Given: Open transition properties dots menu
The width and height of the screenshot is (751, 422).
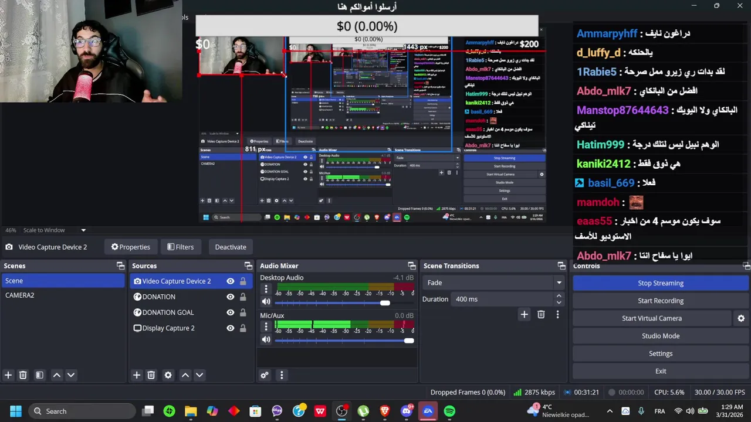Looking at the screenshot, I should tap(557, 315).
